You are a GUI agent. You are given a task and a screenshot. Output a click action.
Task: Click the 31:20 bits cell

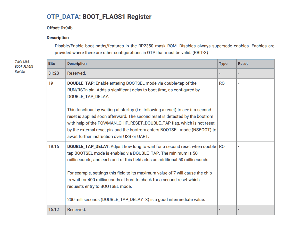[x=54, y=73]
